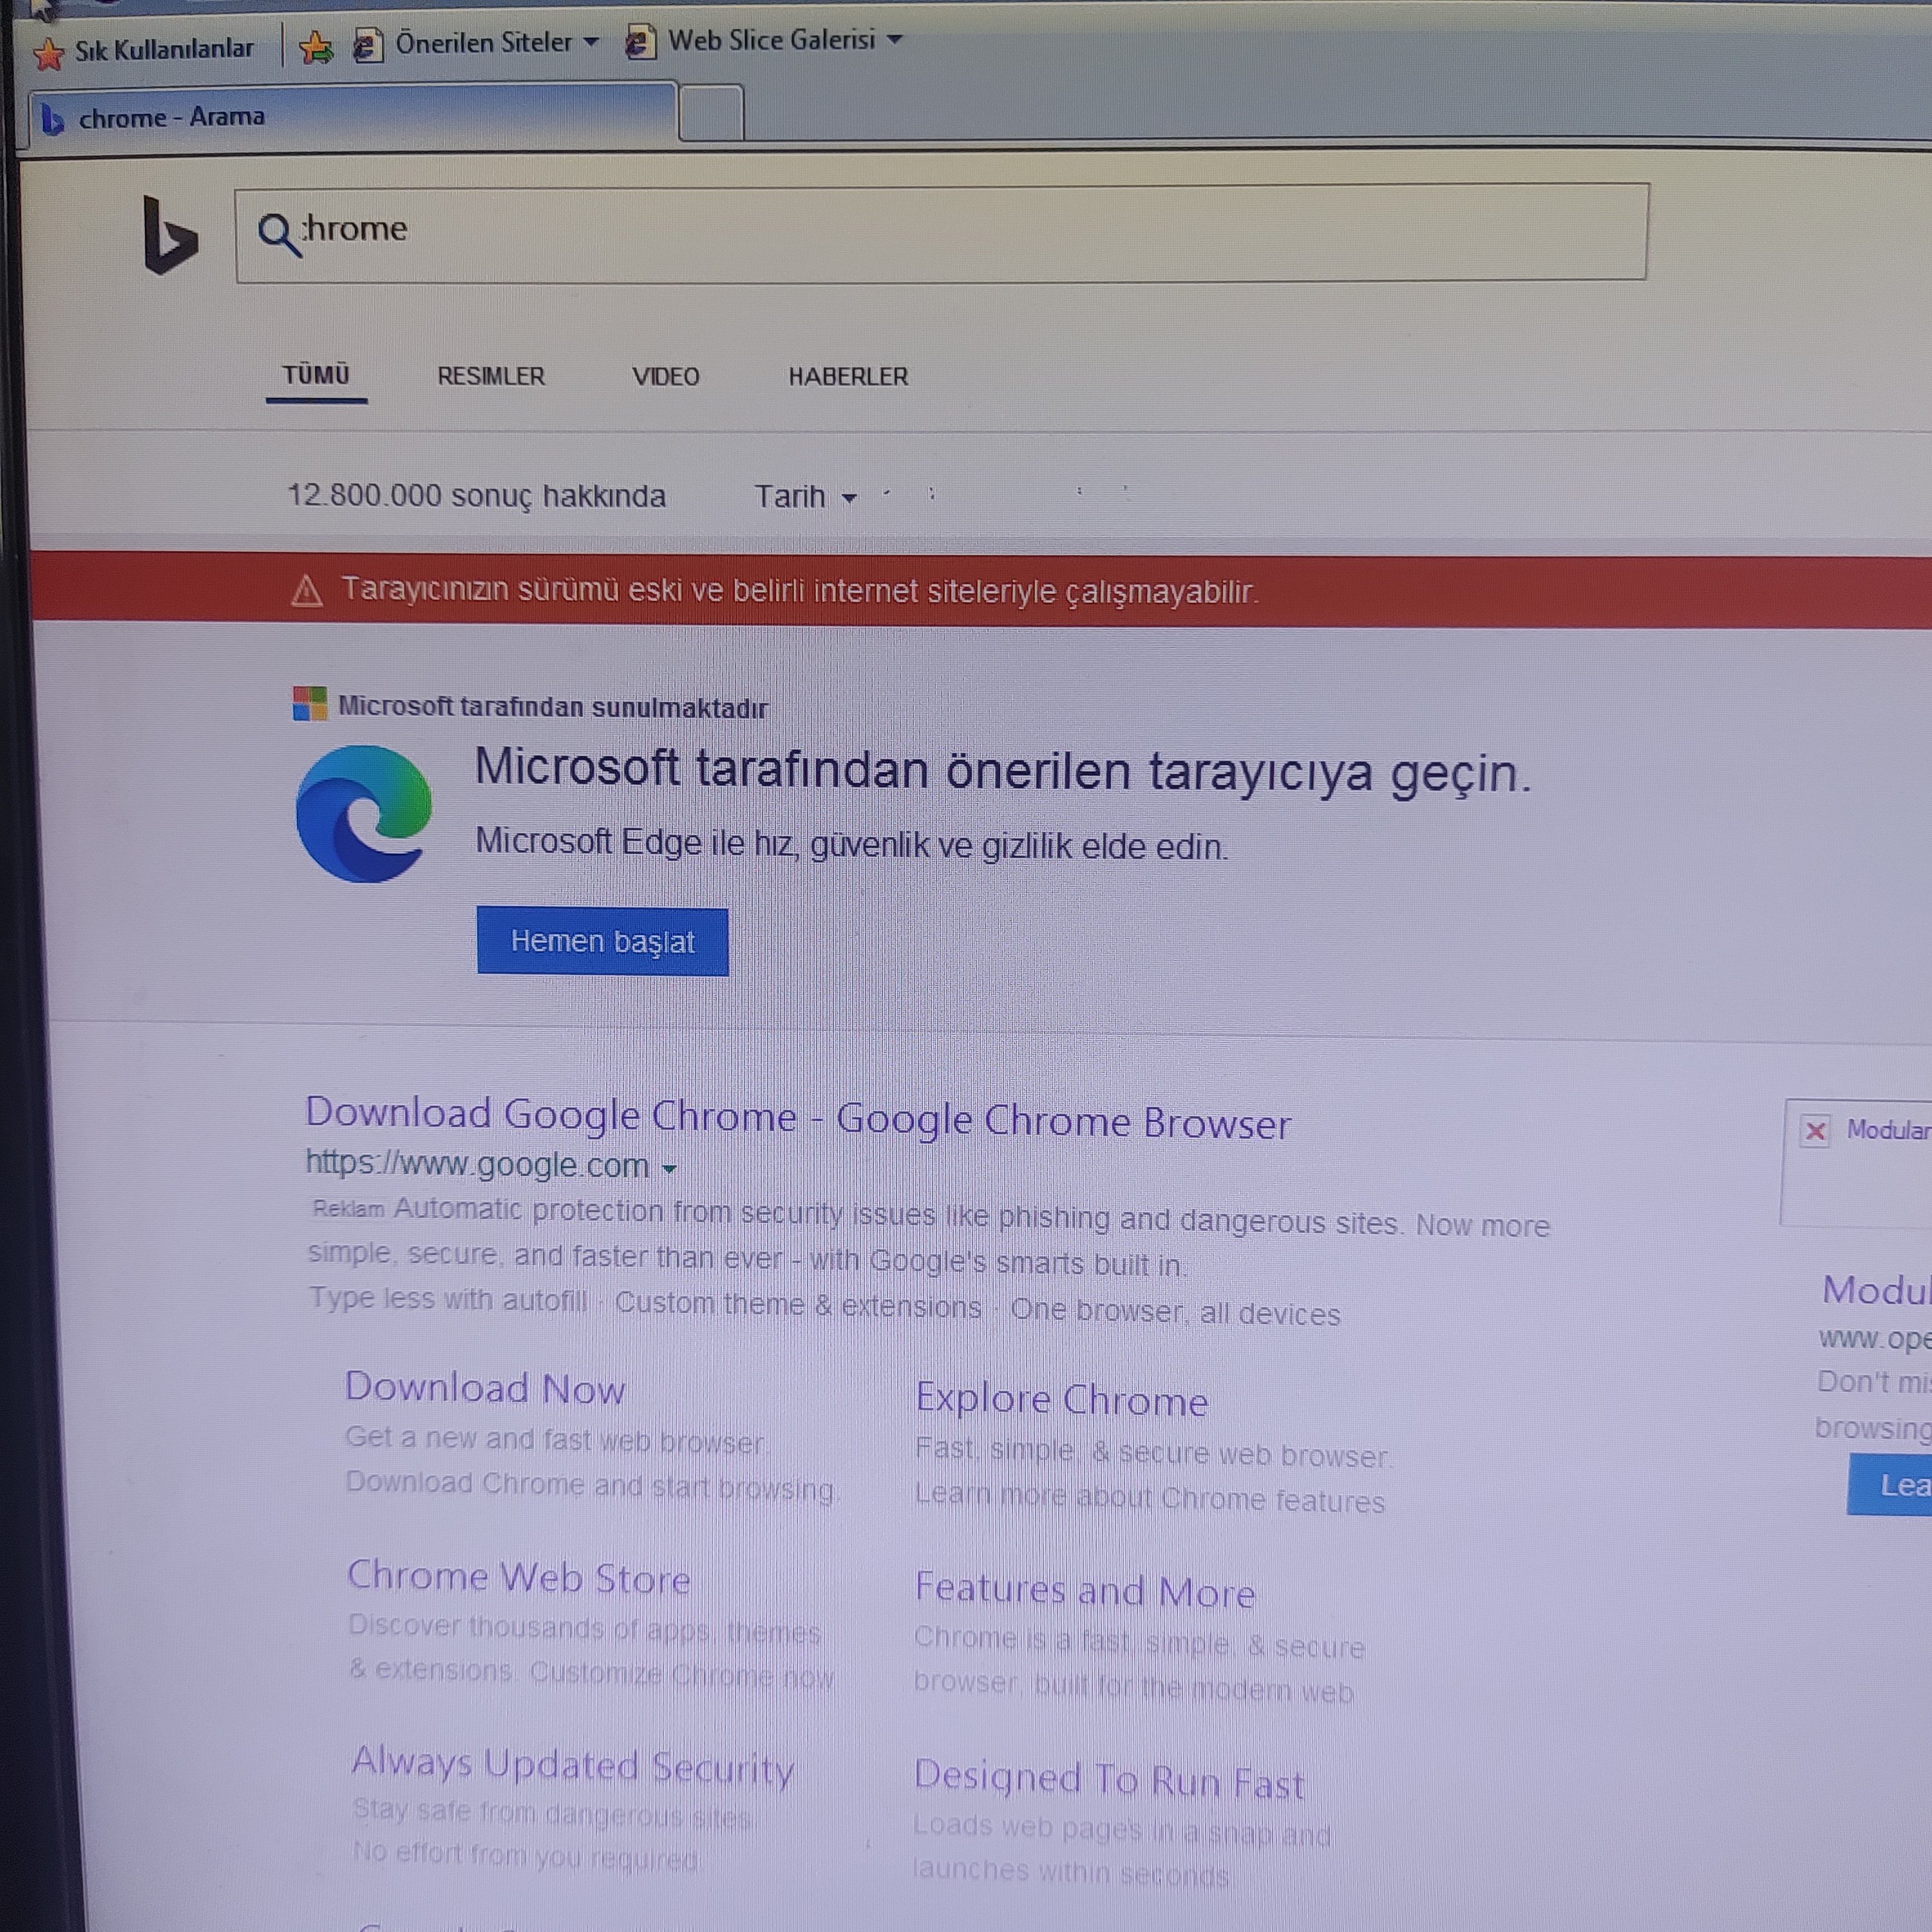Click the Sık Kullanılanlar star icon
The height and width of the screenshot is (1932, 1932).
tap(48, 53)
